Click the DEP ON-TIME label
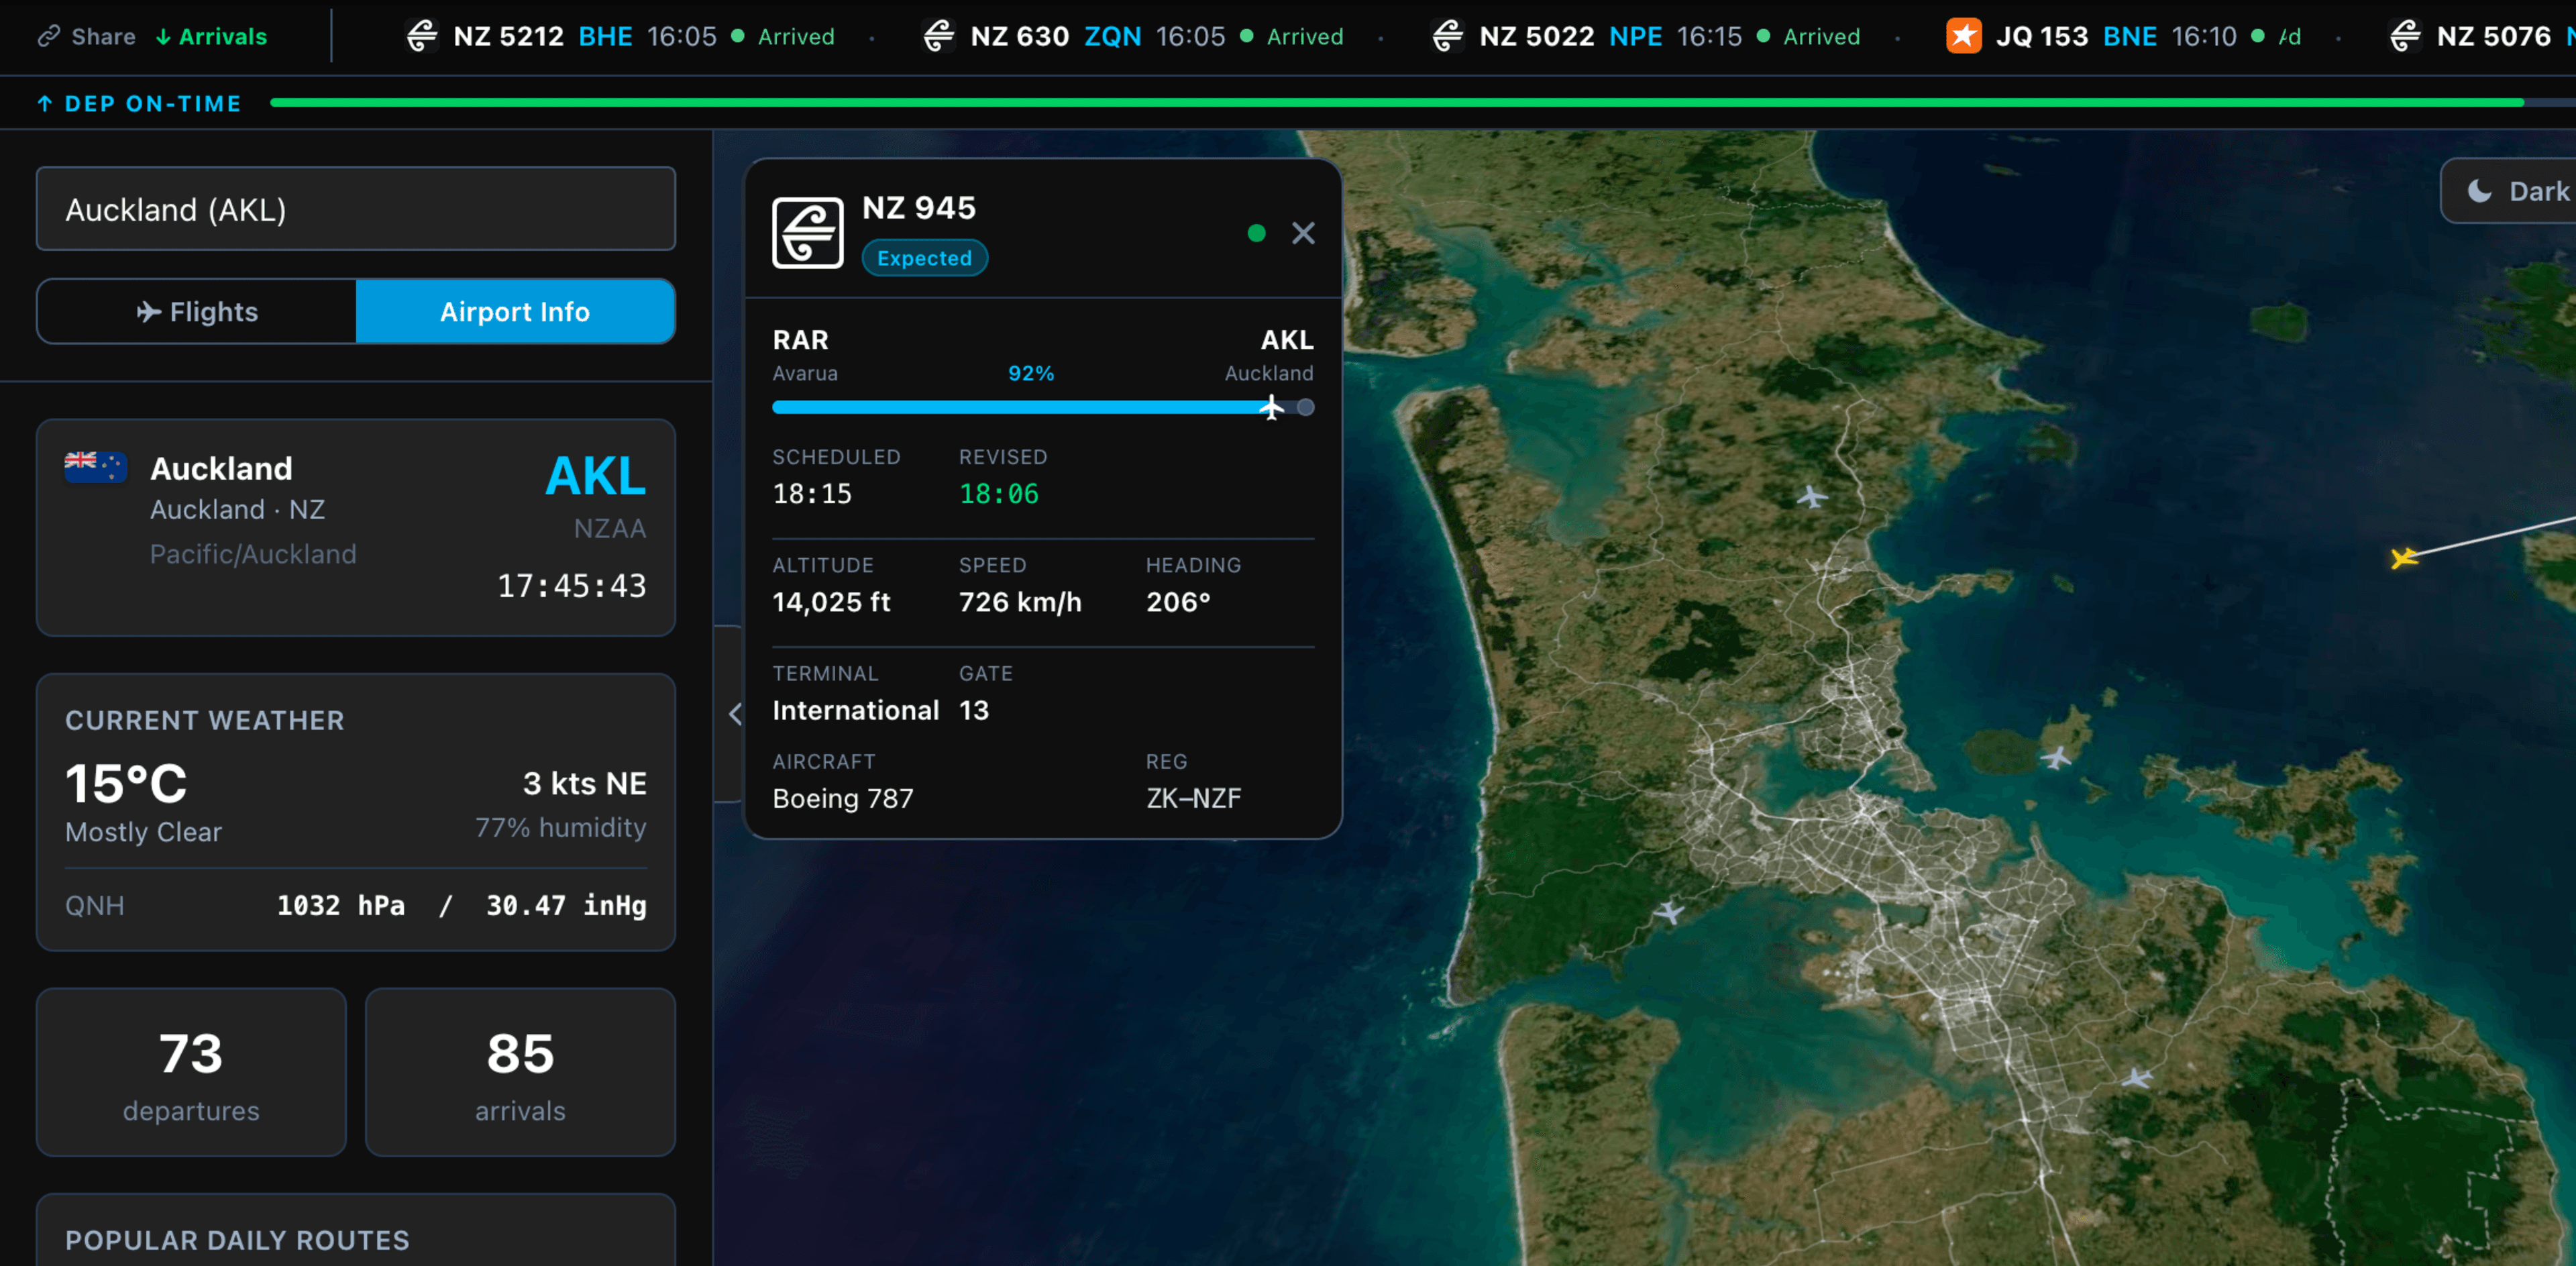 tap(140, 104)
